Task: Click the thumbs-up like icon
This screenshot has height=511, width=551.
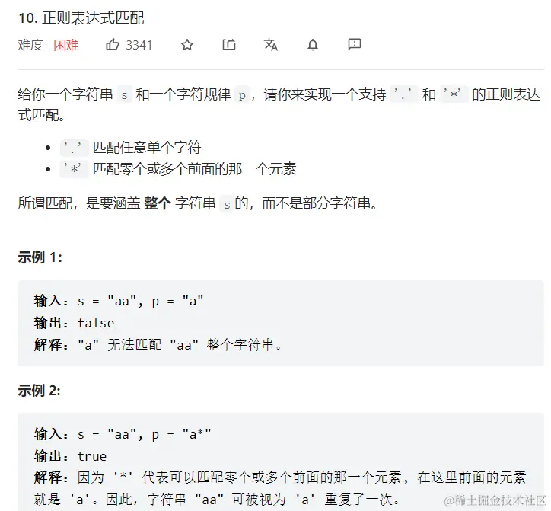Action: (113, 45)
